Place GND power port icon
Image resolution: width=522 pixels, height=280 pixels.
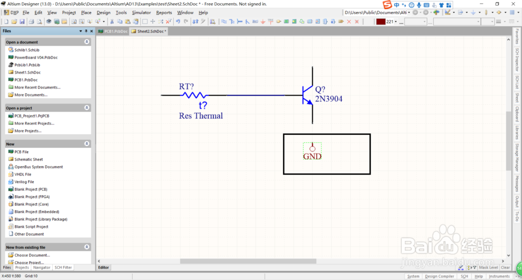point(263,21)
